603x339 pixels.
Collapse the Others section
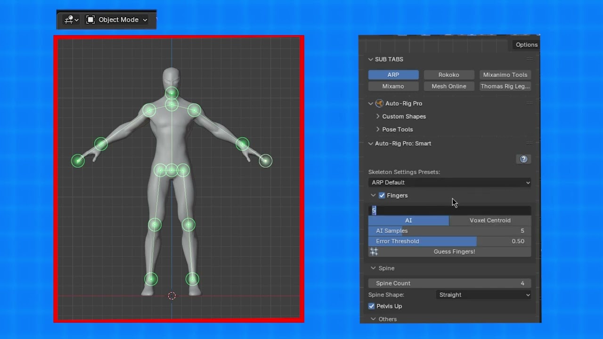click(373, 319)
